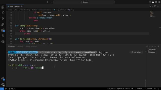Click 'Spaces: 4' indentation setting
Image resolution: width=161 pixels, height=90 pixels.
(120, 89)
